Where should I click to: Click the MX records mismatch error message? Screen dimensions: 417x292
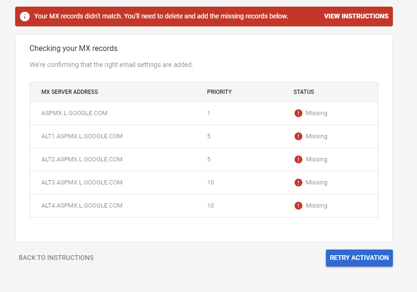161,16
